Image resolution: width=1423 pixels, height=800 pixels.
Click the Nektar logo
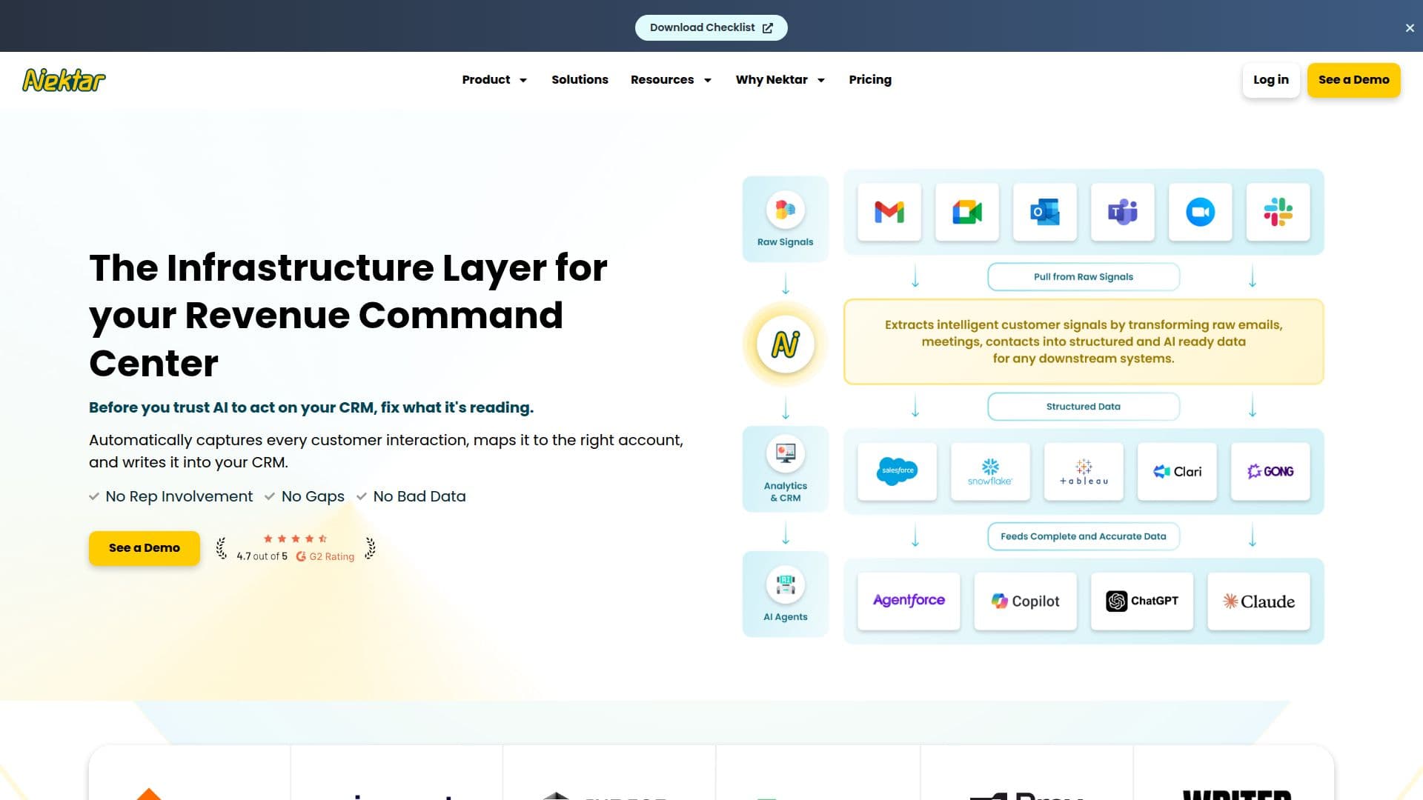pyautogui.click(x=64, y=80)
